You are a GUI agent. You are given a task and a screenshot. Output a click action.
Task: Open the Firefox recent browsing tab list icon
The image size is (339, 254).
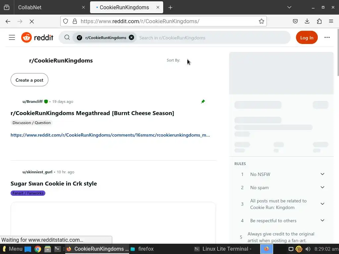click(7, 7)
